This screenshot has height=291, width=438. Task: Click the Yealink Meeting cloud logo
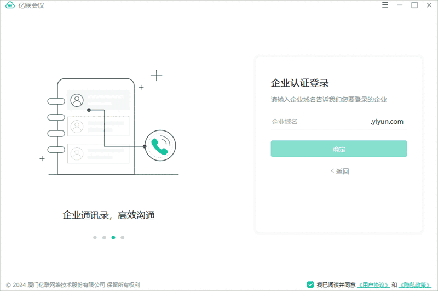coord(10,5)
